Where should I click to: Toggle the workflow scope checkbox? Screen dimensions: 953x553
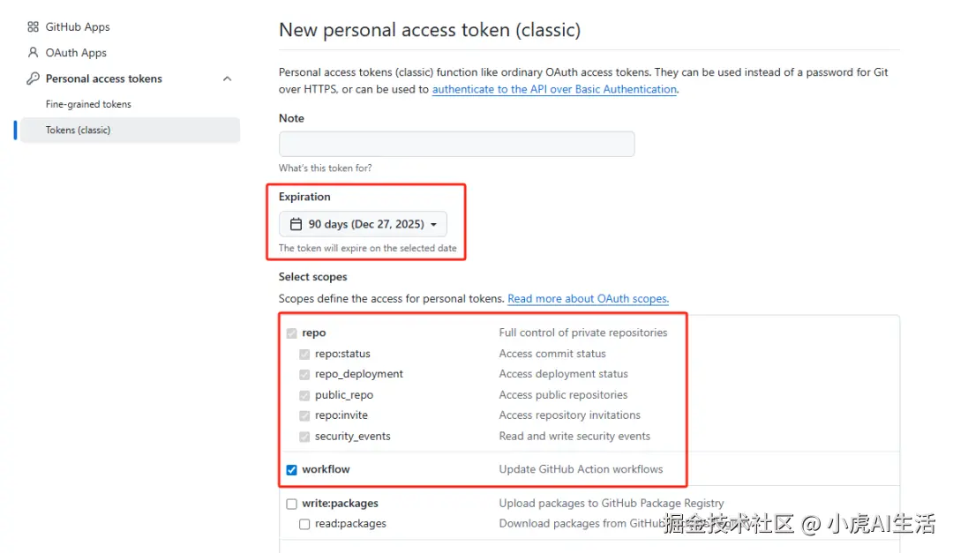point(291,470)
